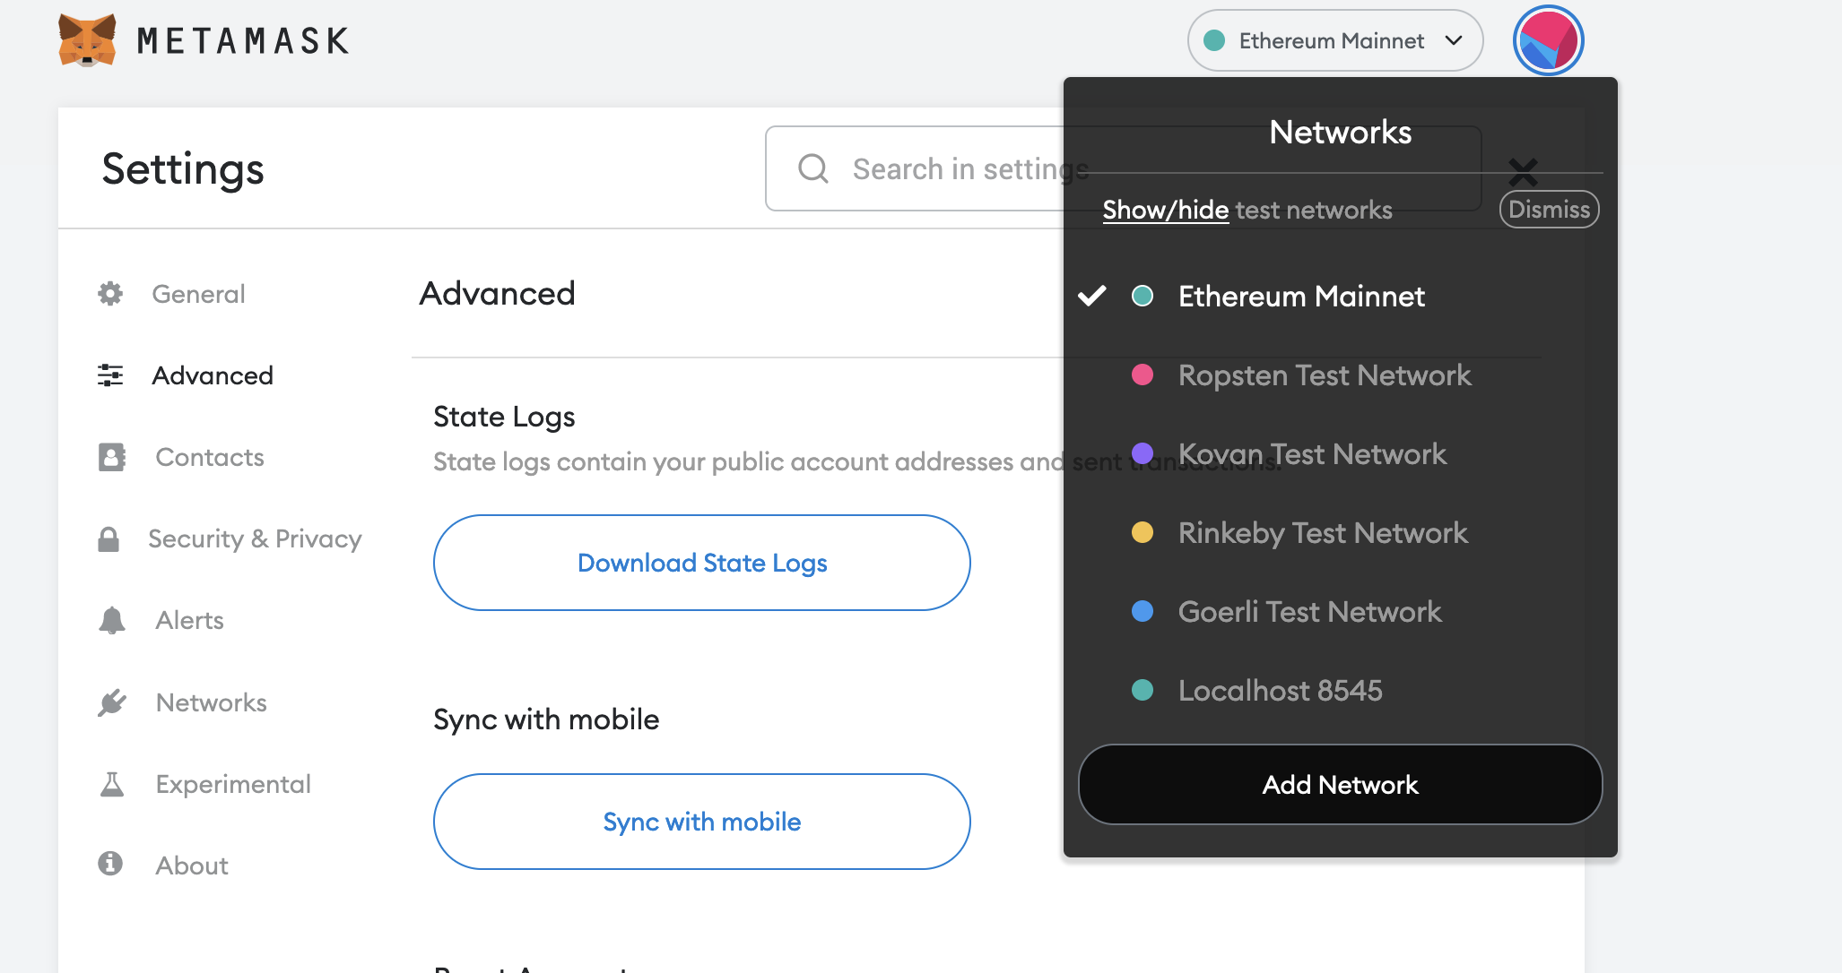Click Download State Logs button
This screenshot has height=973, width=1842.
pyautogui.click(x=701, y=563)
